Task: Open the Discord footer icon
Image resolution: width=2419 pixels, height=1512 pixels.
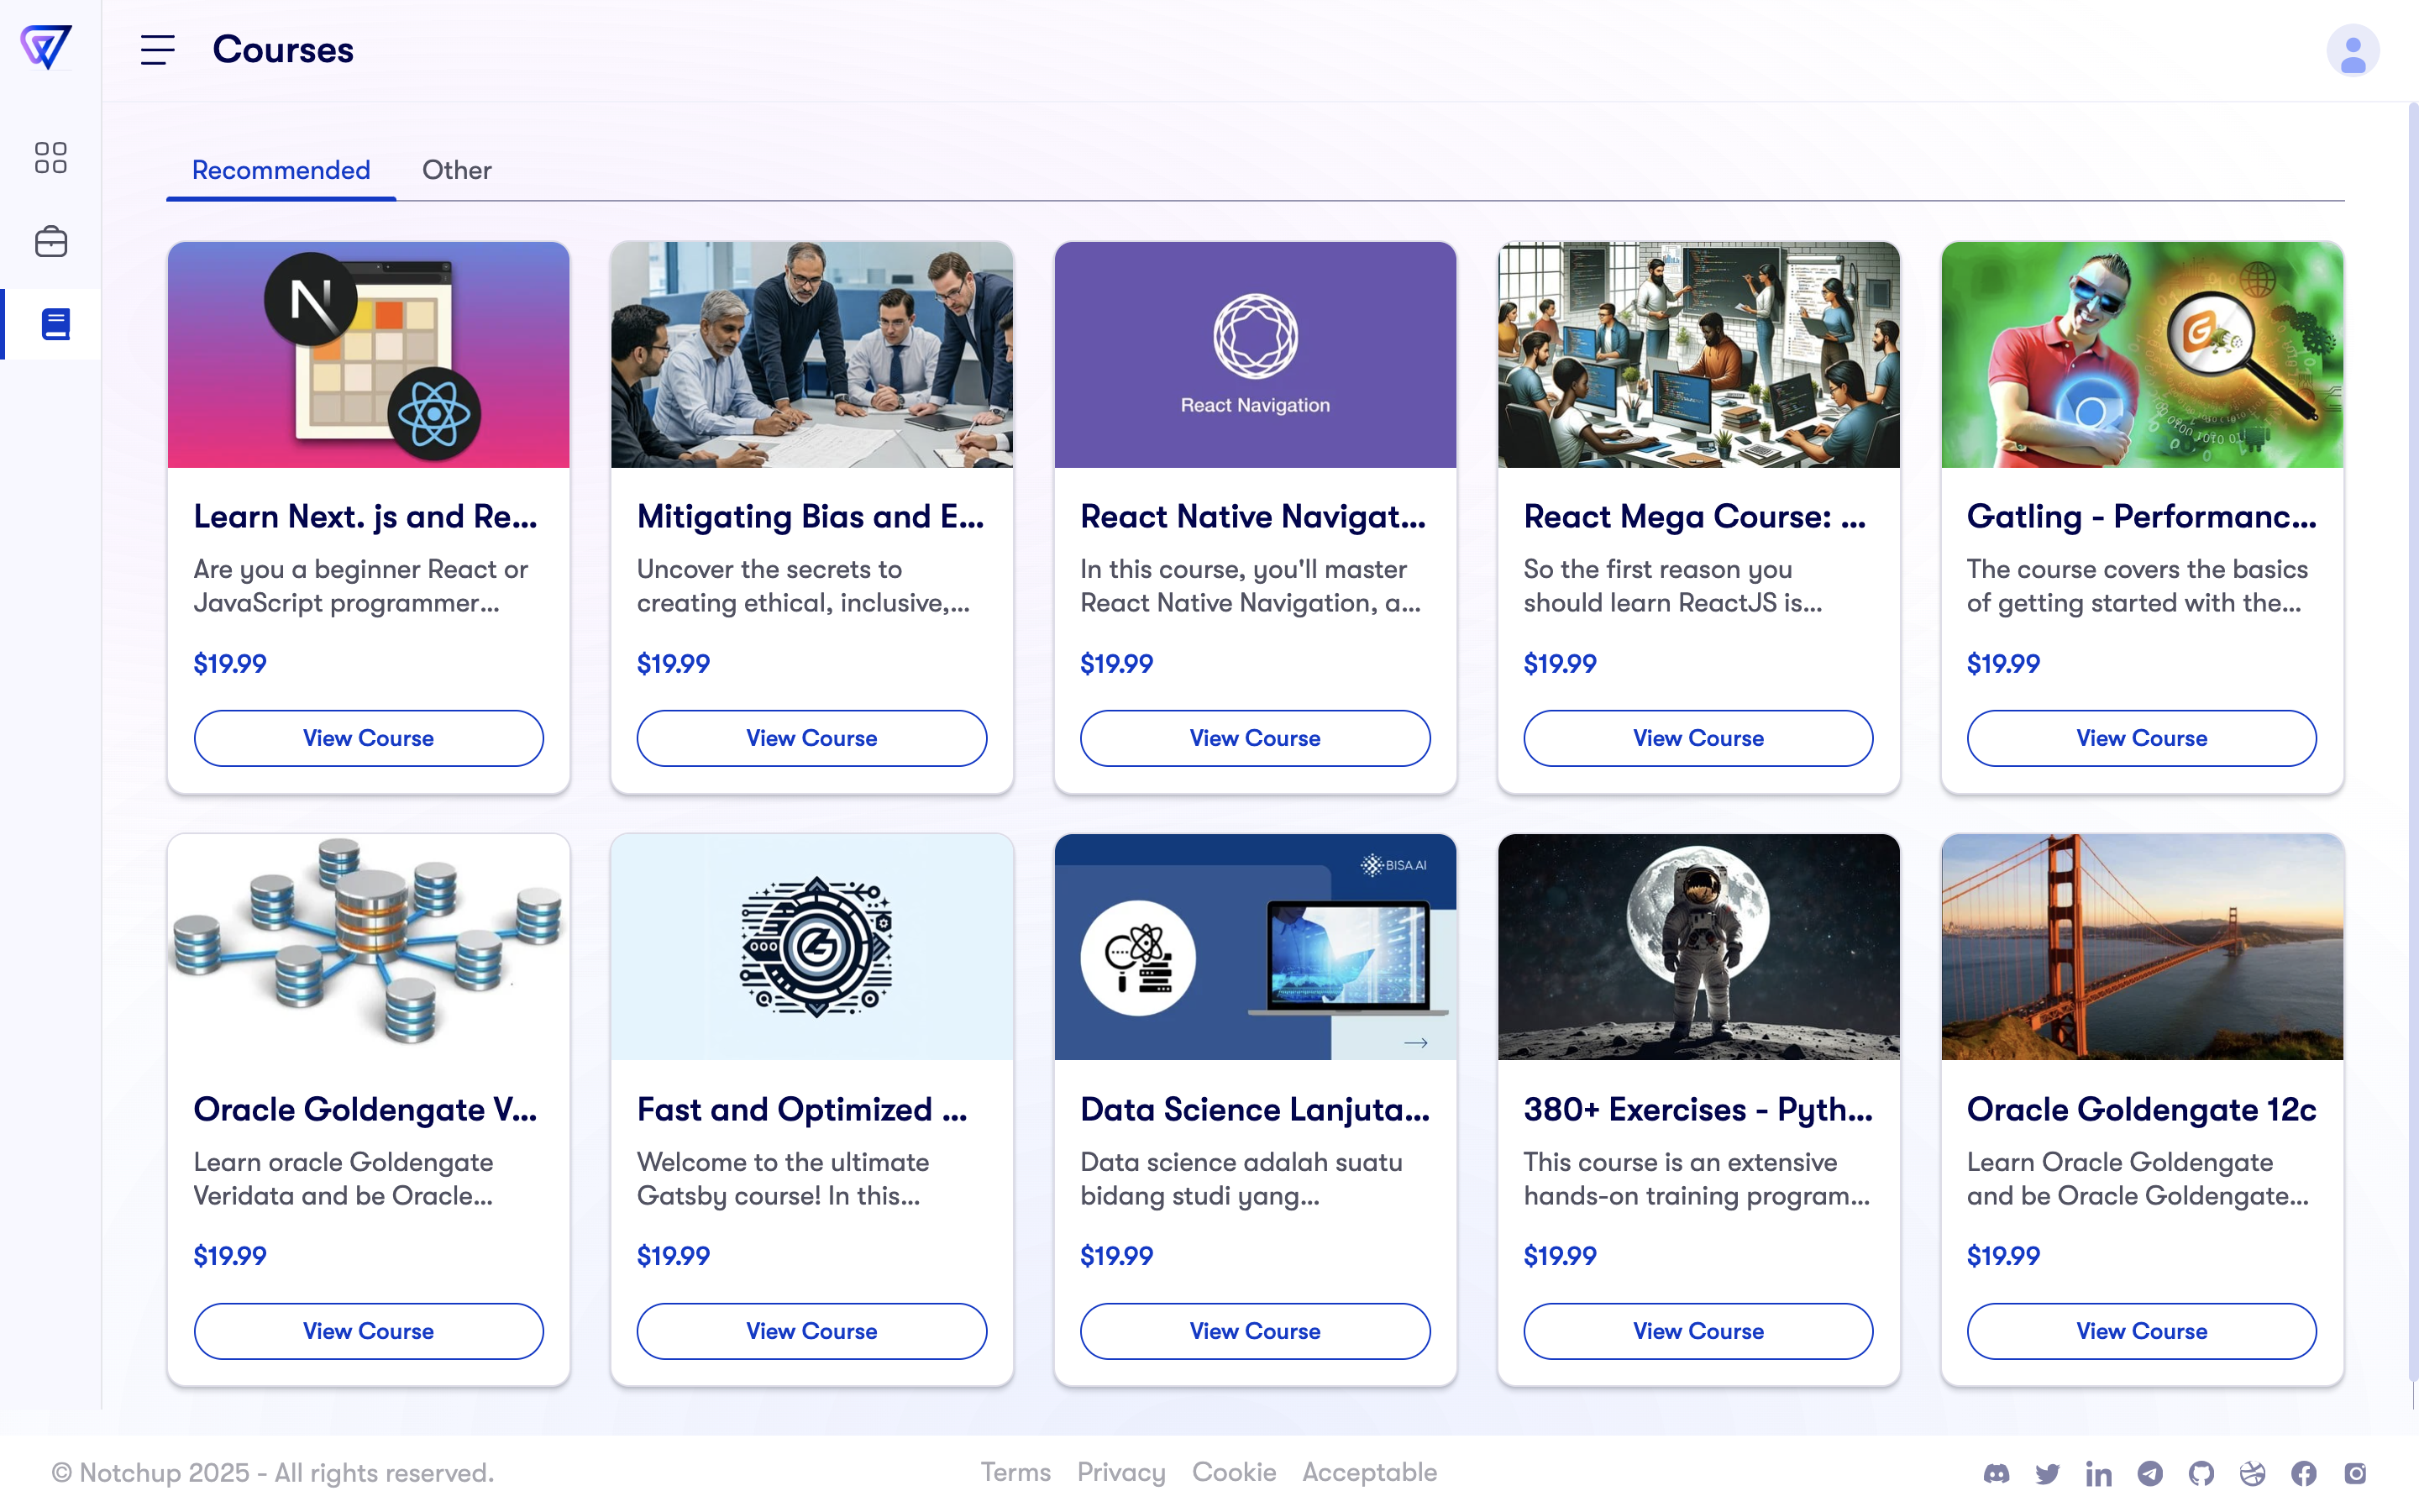Action: tap(1997, 1473)
